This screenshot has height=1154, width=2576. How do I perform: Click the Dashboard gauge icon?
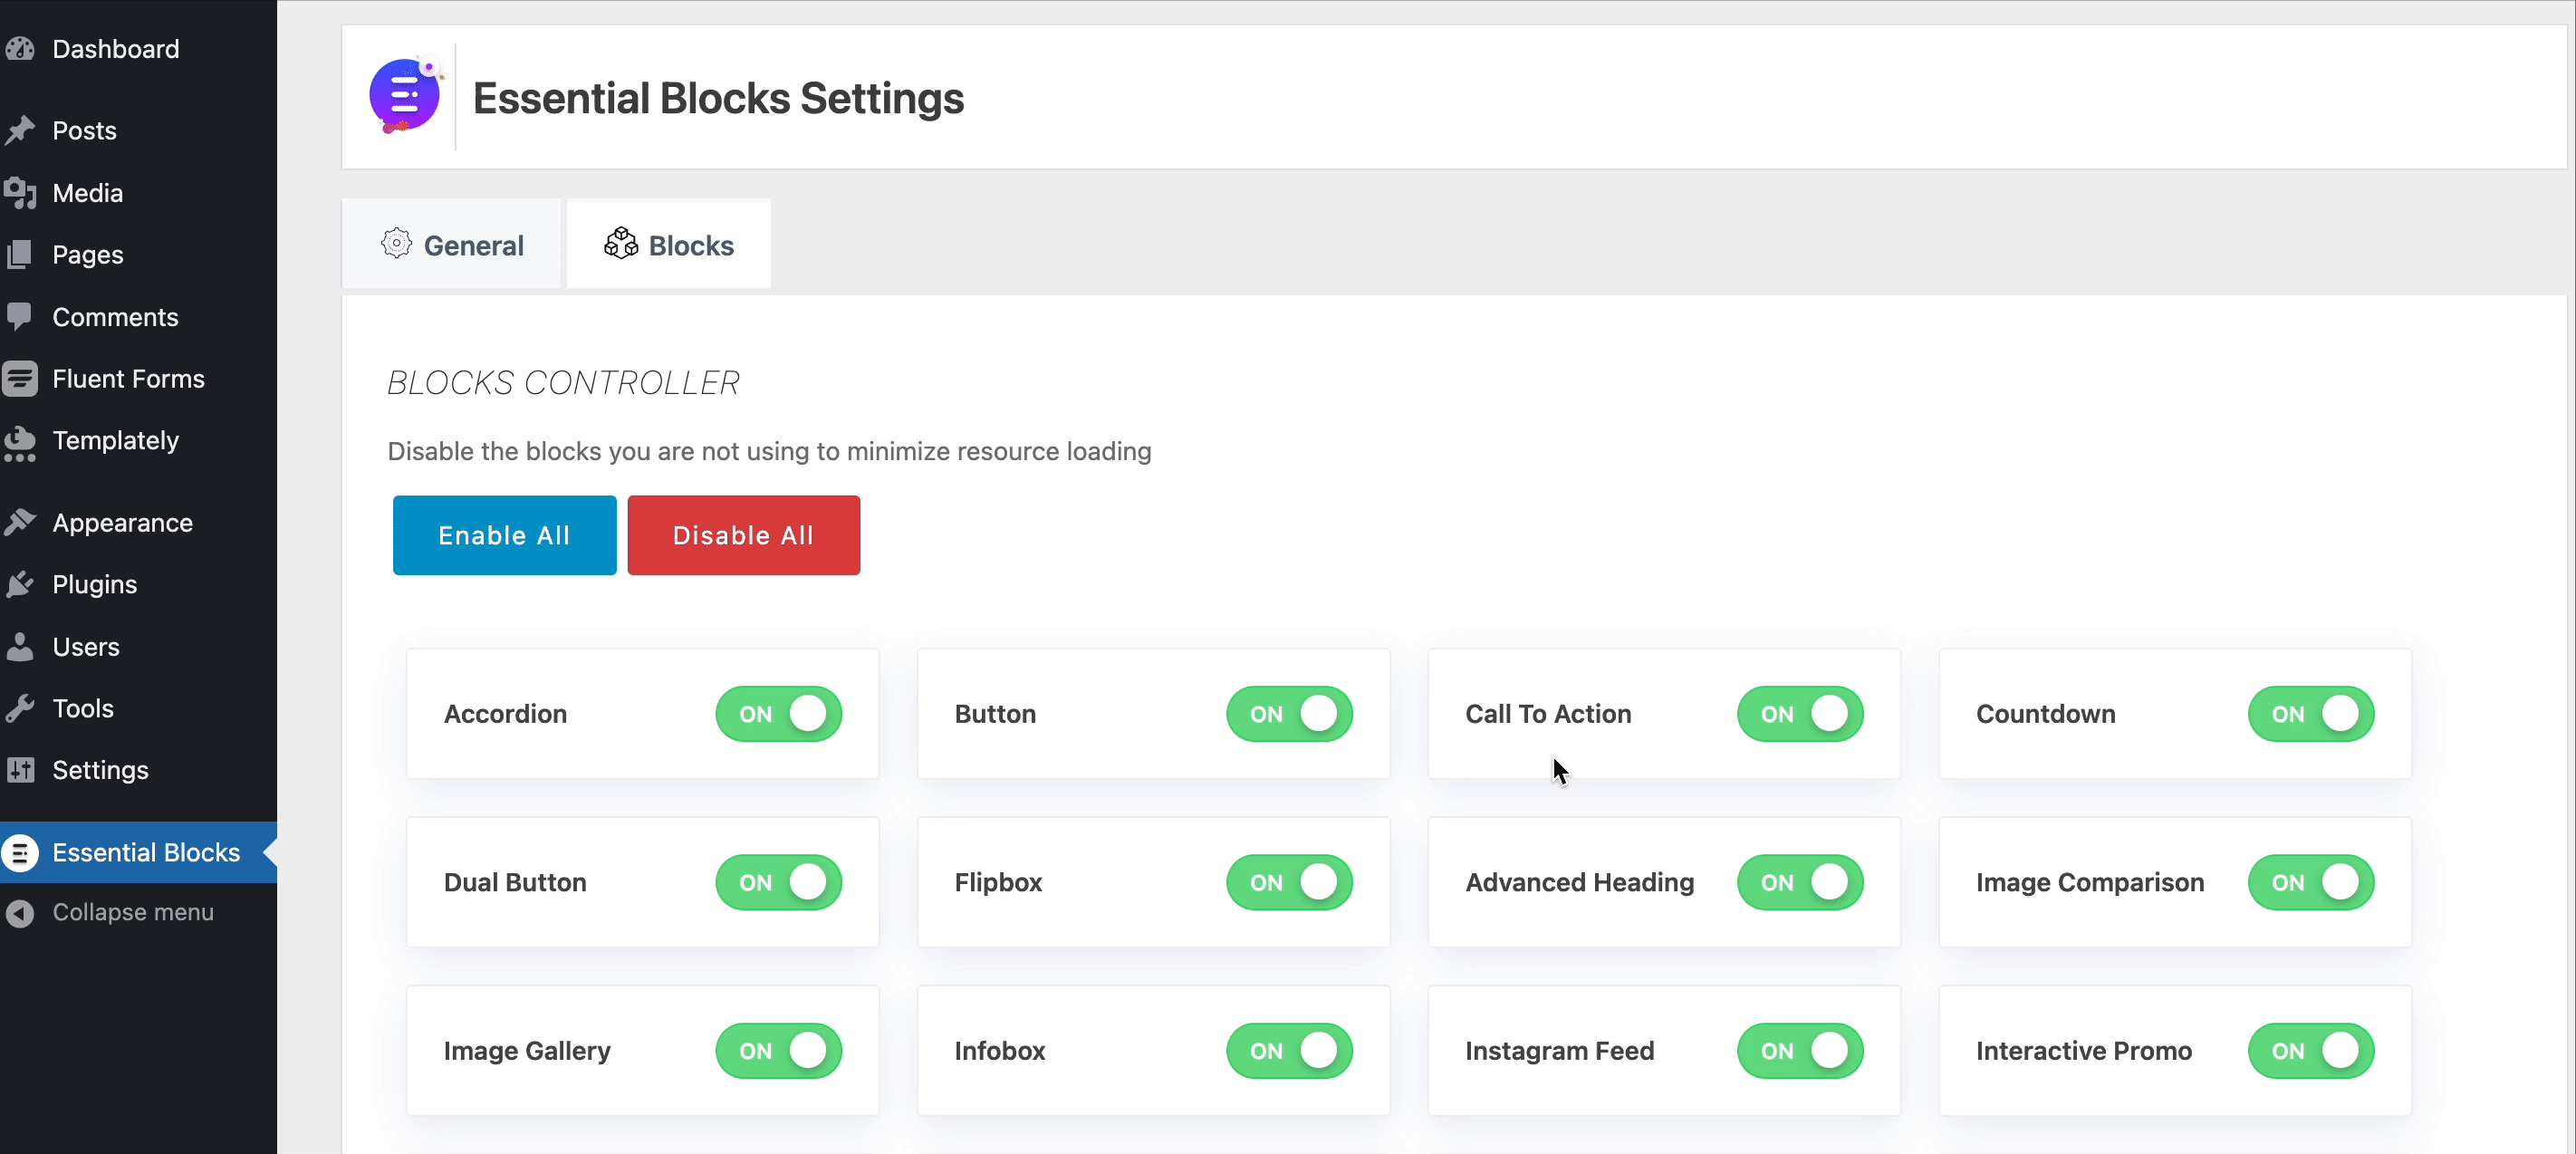[x=19, y=48]
